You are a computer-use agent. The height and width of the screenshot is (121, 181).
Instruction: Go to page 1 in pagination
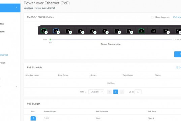pyautogui.click(x=116, y=92)
